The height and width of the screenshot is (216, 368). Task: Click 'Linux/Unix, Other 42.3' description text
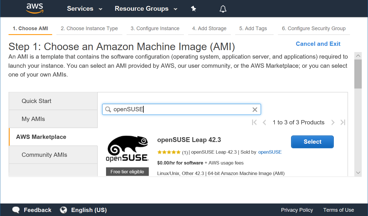coord(181,173)
